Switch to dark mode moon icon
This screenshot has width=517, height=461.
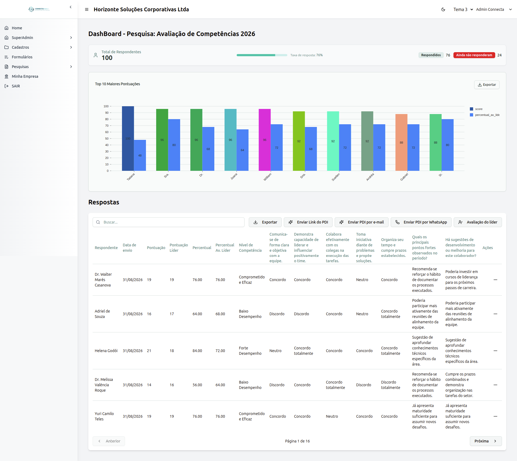click(443, 9)
